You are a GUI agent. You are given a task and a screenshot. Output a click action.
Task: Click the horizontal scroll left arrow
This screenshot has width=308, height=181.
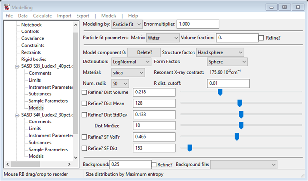[x=8, y=164]
